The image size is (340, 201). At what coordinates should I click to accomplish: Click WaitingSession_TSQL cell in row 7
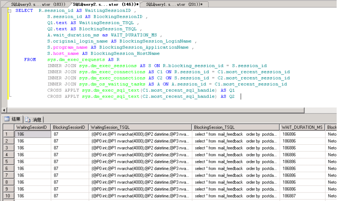tap(140, 175)
